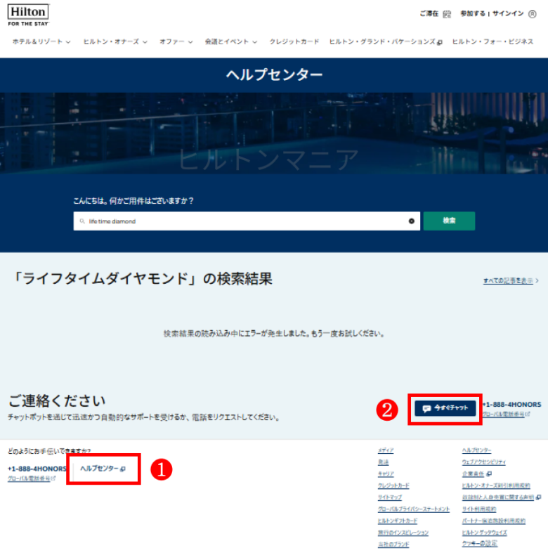Click the magnifier icon in the search box
This screenshot has width=548, height=555.
tap(82, 221)
